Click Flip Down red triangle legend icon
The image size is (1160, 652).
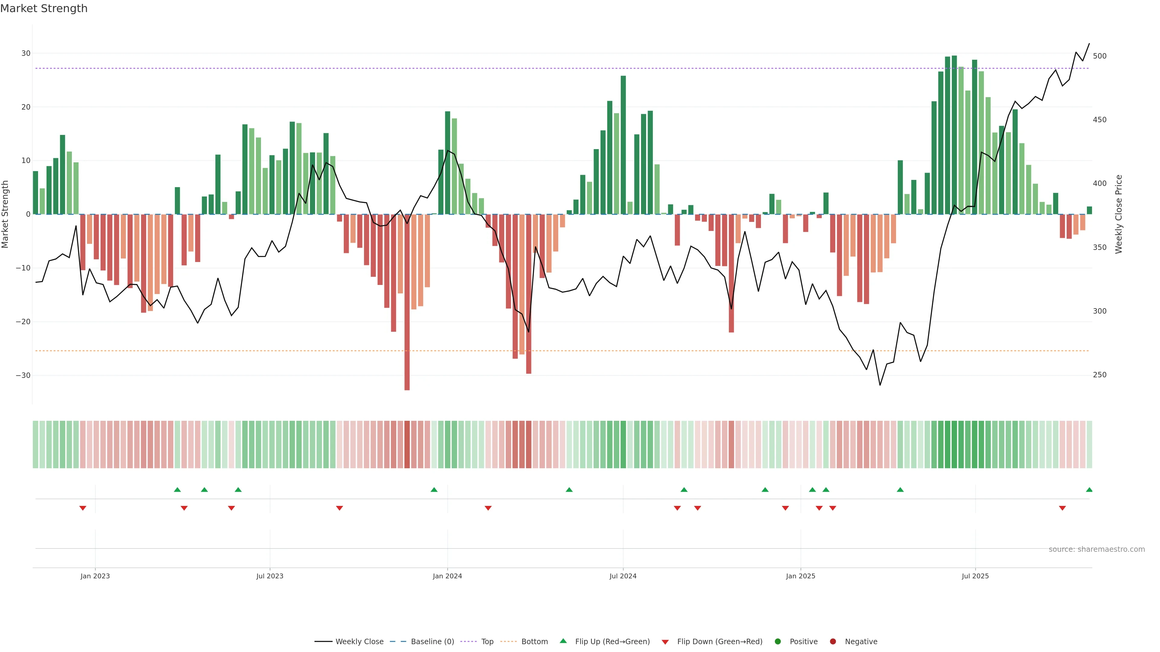point(665,642)
